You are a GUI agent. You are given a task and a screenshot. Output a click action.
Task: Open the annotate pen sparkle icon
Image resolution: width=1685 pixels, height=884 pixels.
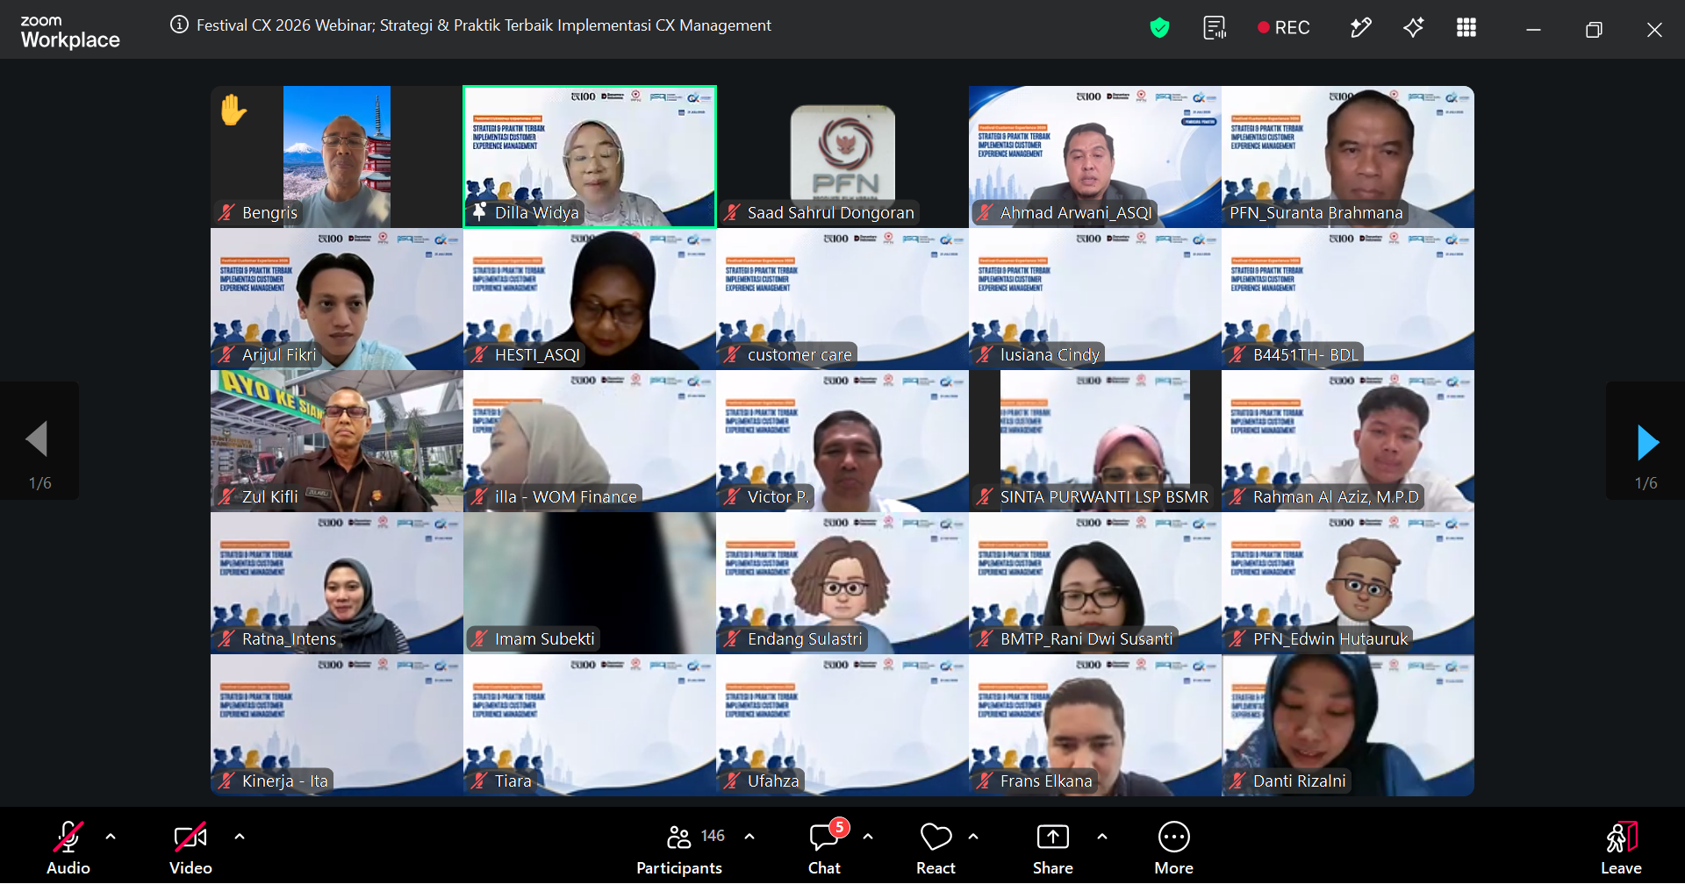1360,28
